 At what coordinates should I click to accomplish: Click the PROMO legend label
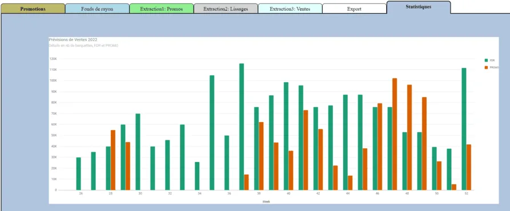coord(494,67)
